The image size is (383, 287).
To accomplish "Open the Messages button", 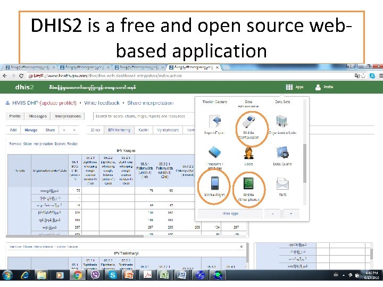I will 38,116.
